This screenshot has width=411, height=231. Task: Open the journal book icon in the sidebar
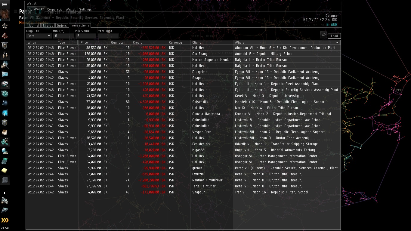(5, 132)
